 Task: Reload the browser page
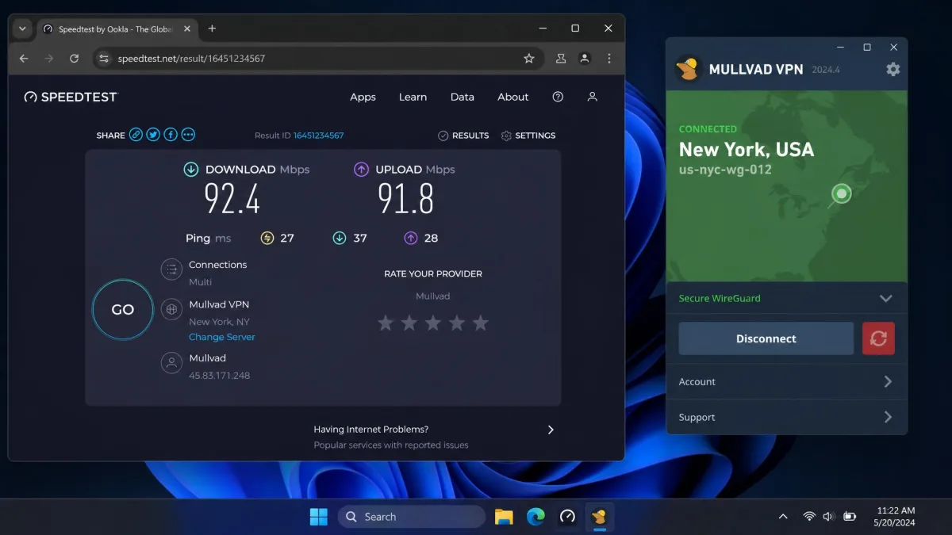74,59
